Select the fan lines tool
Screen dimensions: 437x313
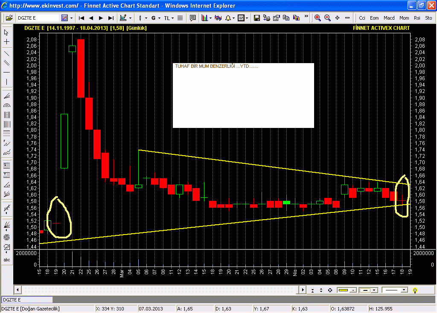(x=7, y=96)
